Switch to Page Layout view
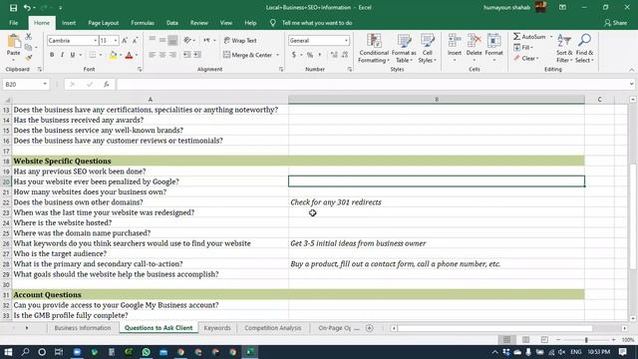 [525, 339]
